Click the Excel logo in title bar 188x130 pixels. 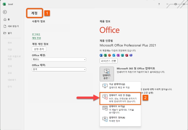[4, 4]
